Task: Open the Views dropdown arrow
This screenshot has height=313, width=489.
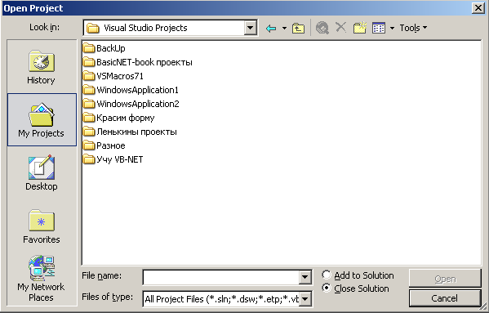Action: [x=392, y=29]
